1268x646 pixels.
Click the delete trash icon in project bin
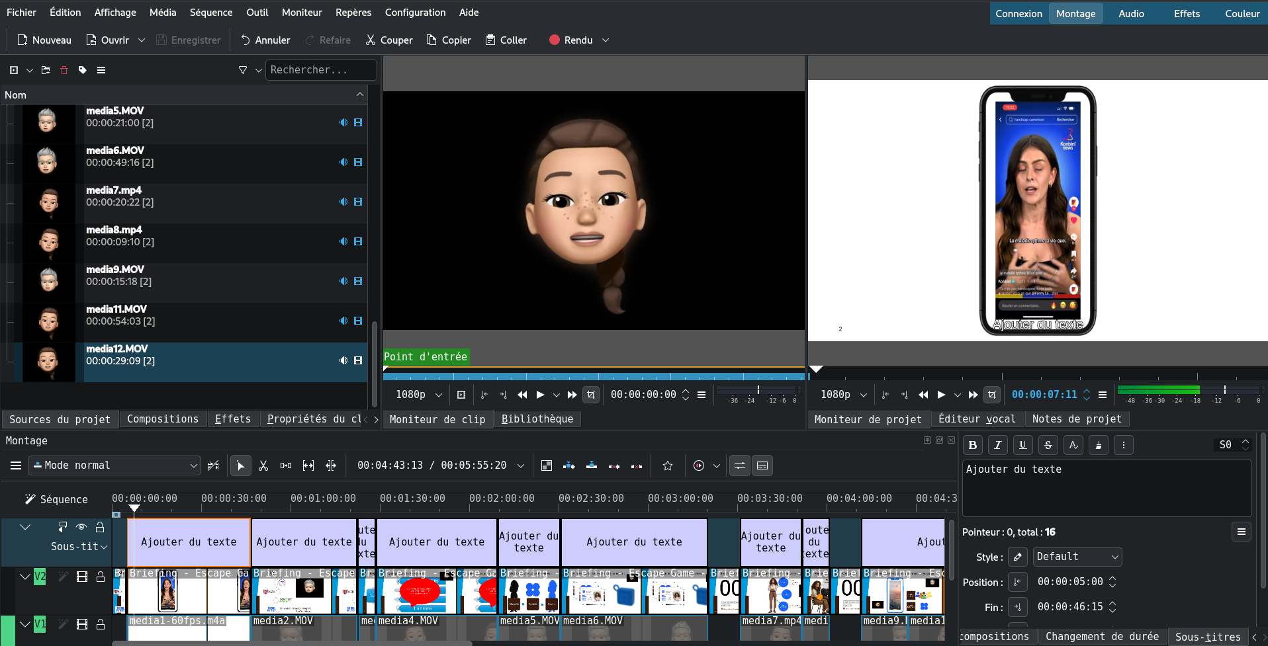point(64,70)
